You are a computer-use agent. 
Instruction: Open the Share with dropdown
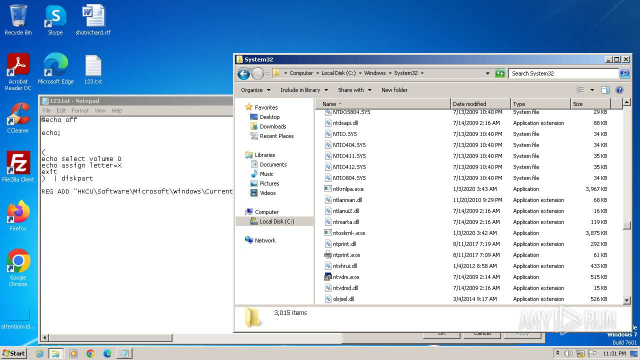[354, 90]
